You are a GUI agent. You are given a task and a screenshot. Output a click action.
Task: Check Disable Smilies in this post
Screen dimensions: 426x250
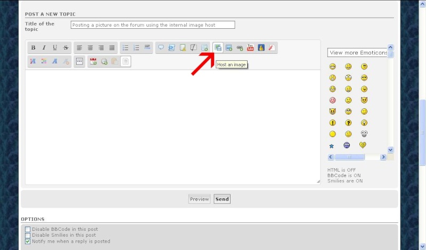pyautogui.click(x=28, y=235)
